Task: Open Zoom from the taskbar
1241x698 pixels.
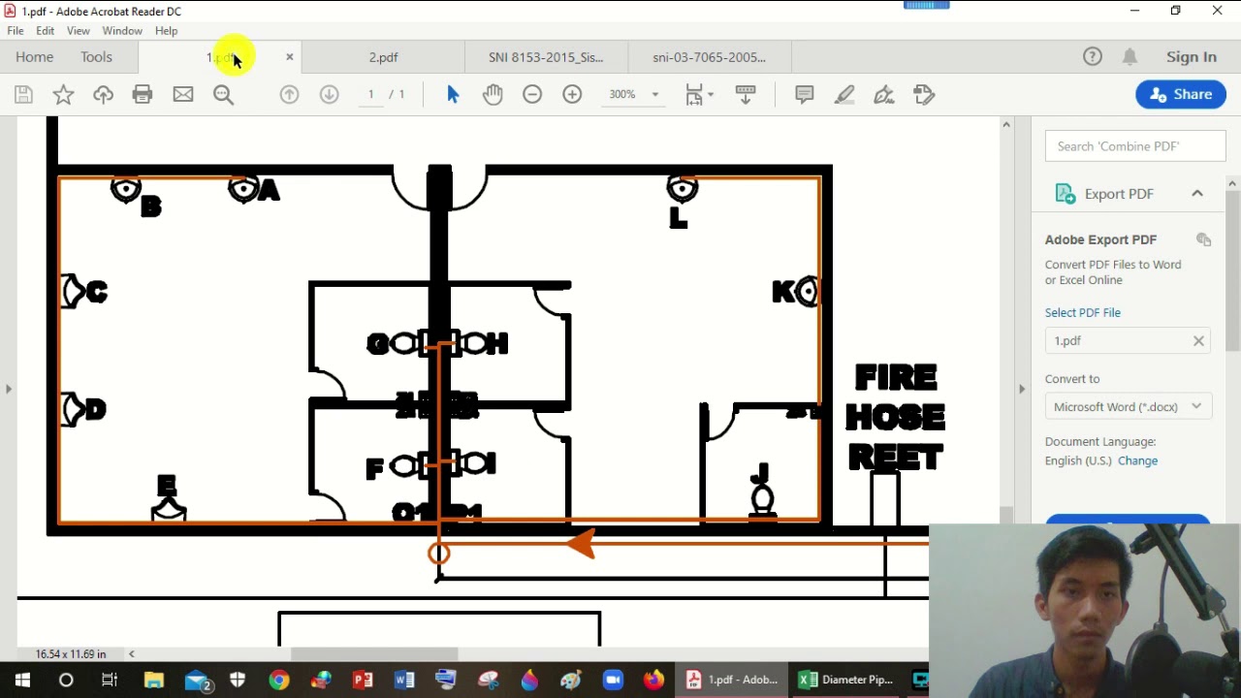Action: [x=613, y=681]
